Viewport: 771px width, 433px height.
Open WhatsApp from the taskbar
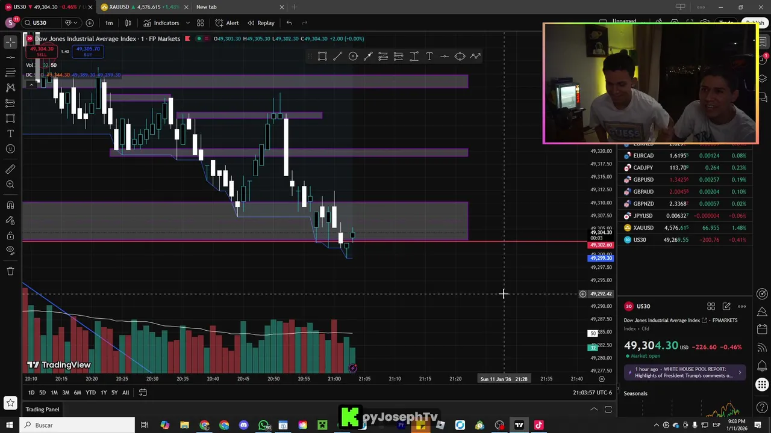coord(264,425)
